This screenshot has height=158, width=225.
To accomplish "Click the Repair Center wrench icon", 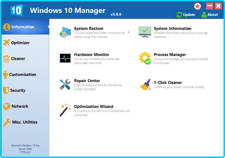I will [x=65, y=84].
